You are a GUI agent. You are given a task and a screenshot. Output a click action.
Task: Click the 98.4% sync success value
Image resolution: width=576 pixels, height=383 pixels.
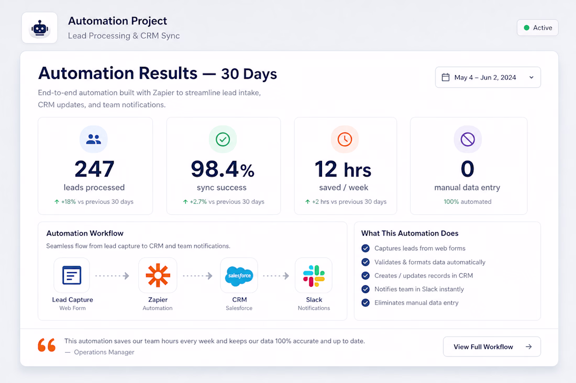(x=223, y=169)
